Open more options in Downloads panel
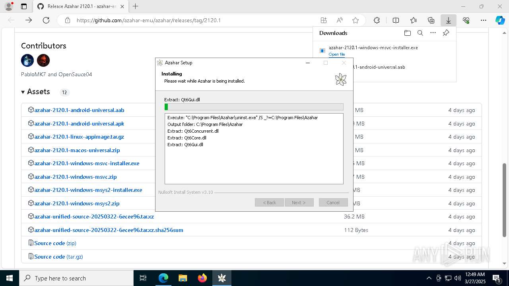The width and height of the screenshot is (509, 286). pos(433,33)
